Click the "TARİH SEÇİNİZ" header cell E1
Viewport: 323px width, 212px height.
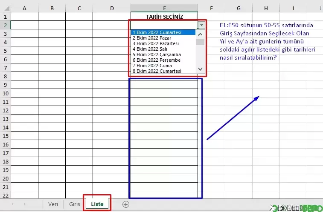(164, 17)
